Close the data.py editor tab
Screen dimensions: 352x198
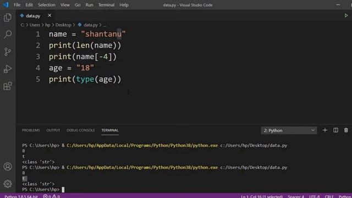pyautogui.click(x=50, y=15)
